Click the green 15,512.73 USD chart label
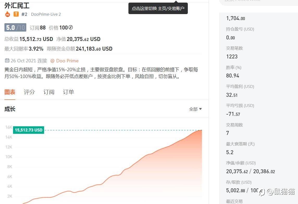The image size is (298, 204). point(28,130)
